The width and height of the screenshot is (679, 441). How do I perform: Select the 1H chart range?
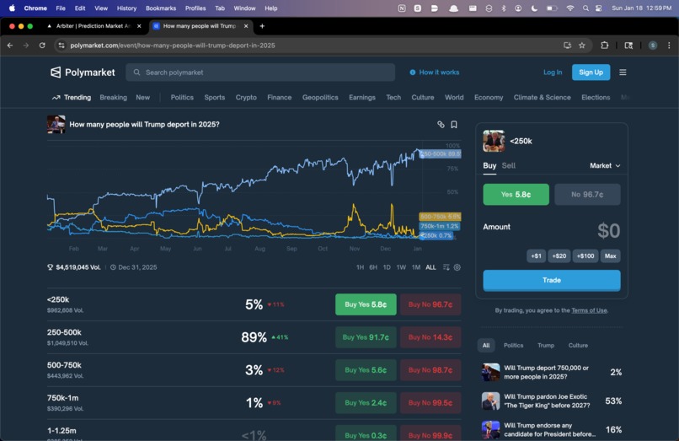click(x=360, y=267)
